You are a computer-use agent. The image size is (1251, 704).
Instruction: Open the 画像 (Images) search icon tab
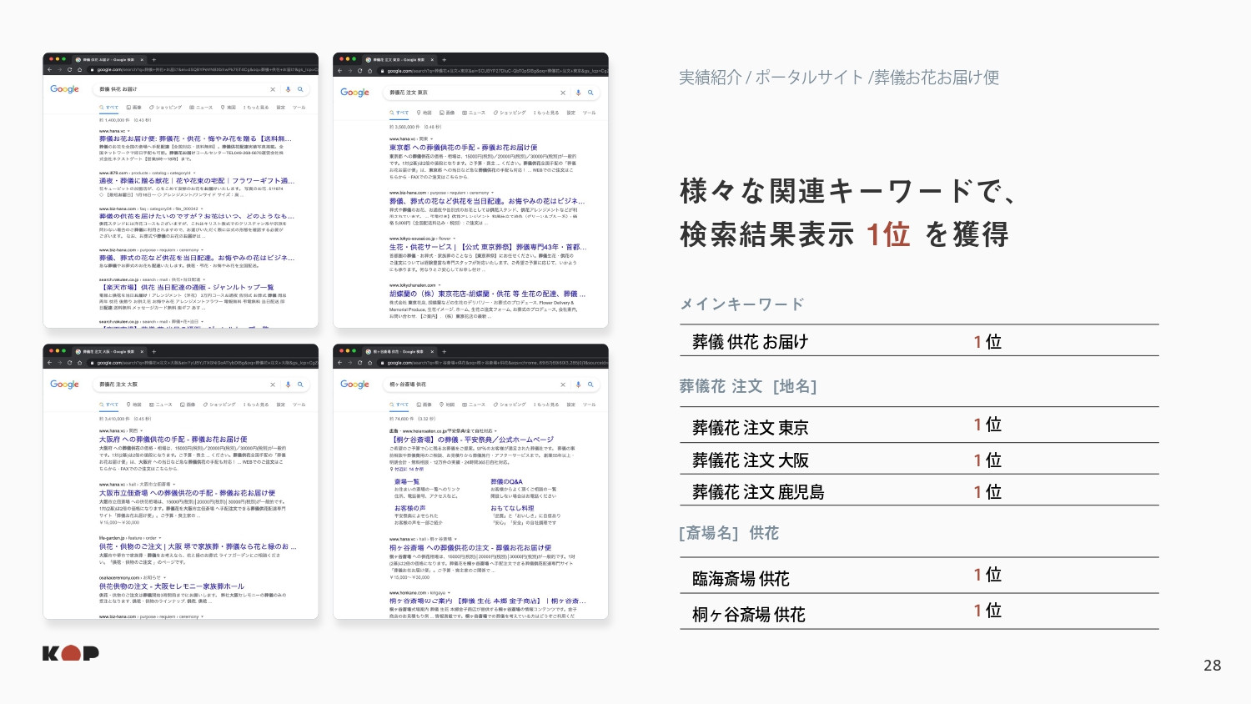coord(130,108)
